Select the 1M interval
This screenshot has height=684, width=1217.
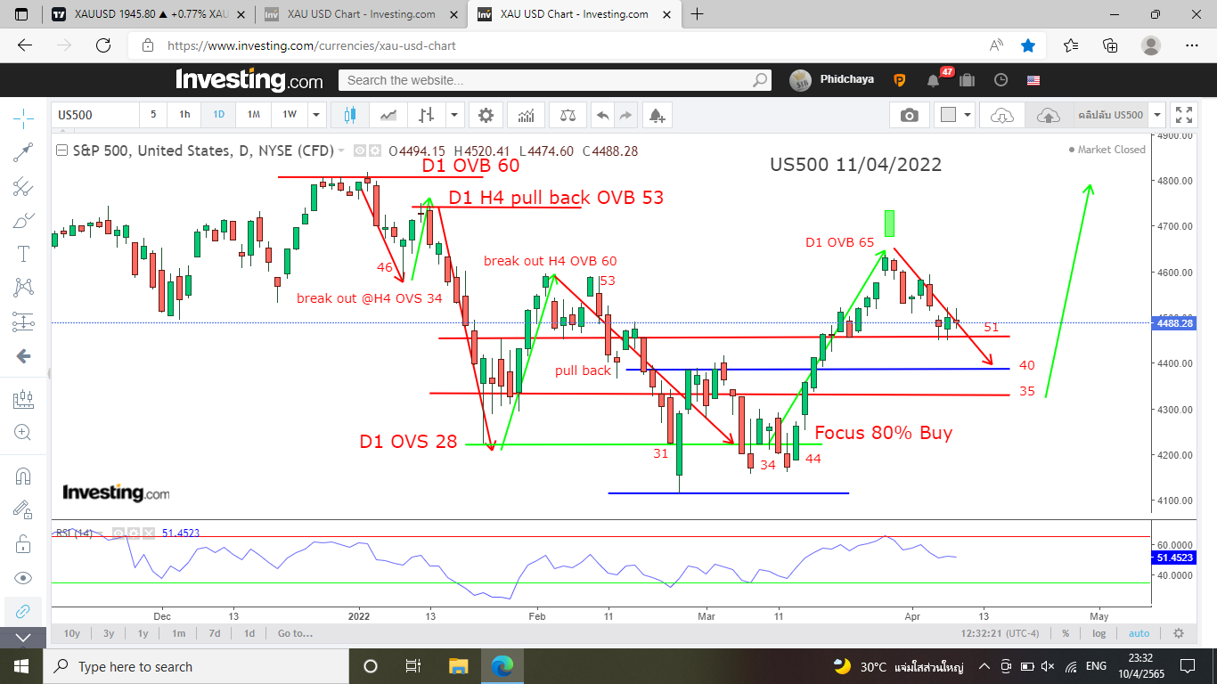click(254, 115)
